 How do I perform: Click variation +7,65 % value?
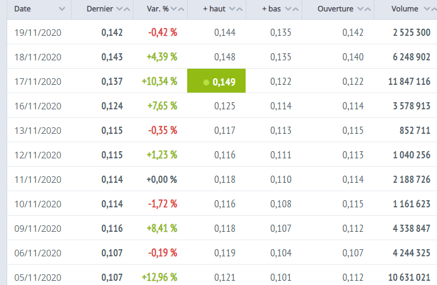coord(162,106)
